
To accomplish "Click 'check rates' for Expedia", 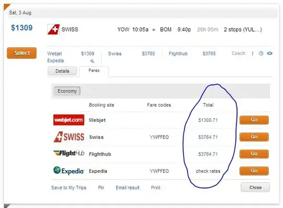I will point(208,171).
